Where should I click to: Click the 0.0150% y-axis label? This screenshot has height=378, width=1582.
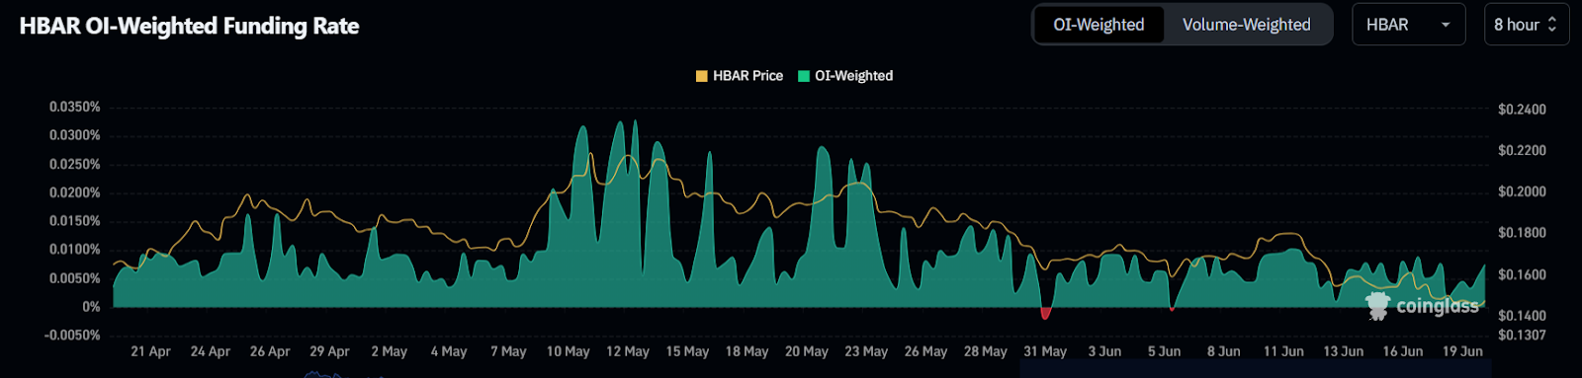[x=75, y=221]
